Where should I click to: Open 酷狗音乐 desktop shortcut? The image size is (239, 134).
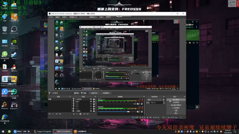pos(4,93)
